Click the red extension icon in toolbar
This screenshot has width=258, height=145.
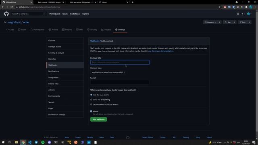[x=225, y=7]
